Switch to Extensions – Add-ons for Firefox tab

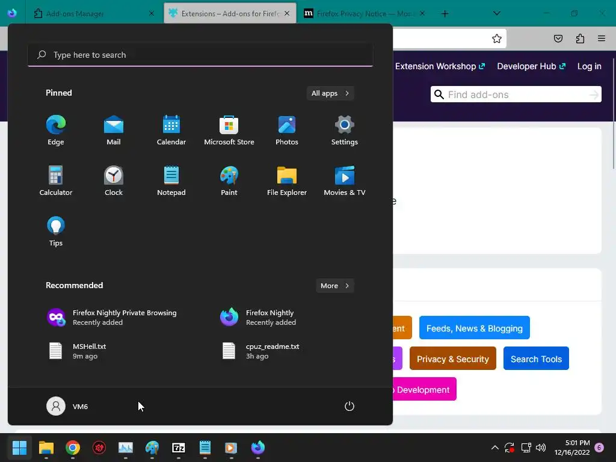[230, 13]
